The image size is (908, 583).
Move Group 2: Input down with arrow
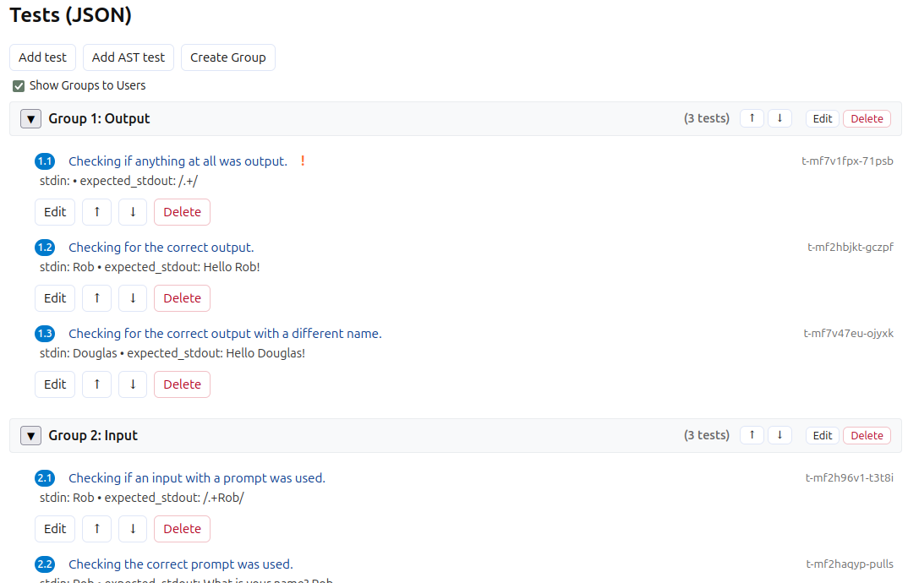779,435
